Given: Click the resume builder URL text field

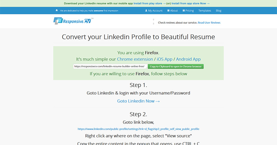Looking at the screenshot, I should pyautogui.click(x=110, y=66).
